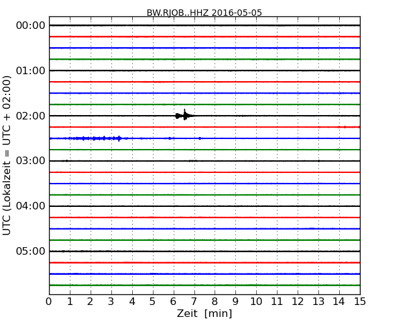Click the UTC Lokalzeit vertical axis label

point(7,155)
